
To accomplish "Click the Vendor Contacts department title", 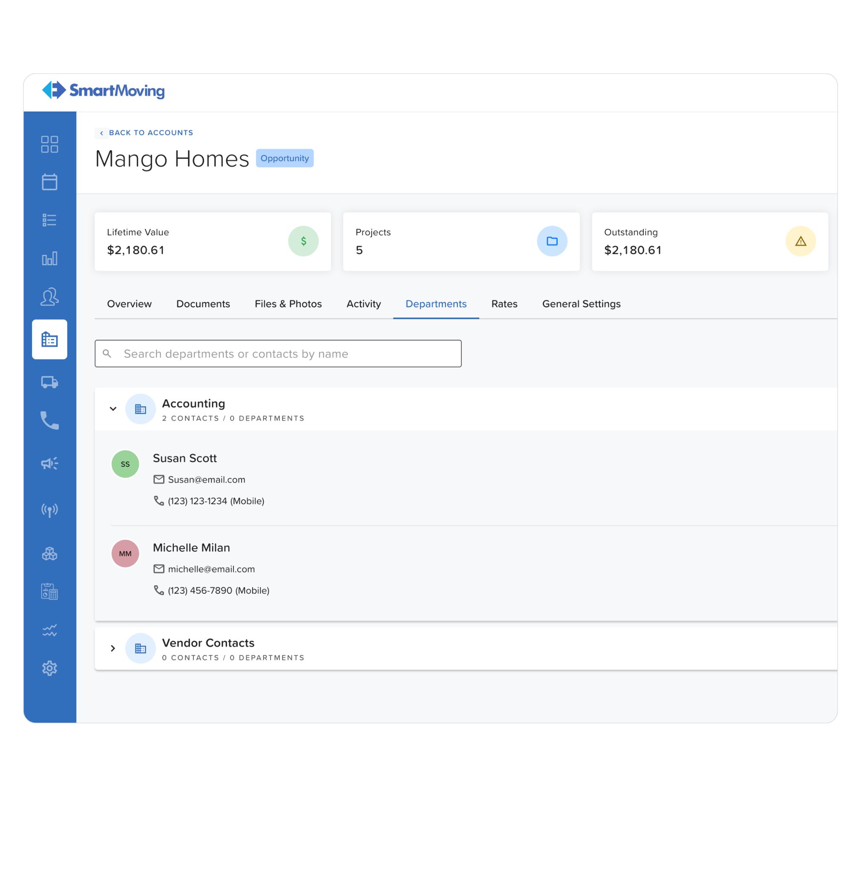I will [208, 642].
